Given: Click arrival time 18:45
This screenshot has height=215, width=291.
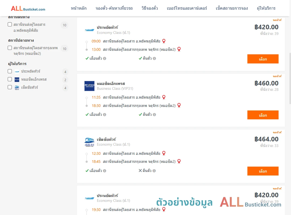Looking at the screenshot, I should [x=96, y=162].
